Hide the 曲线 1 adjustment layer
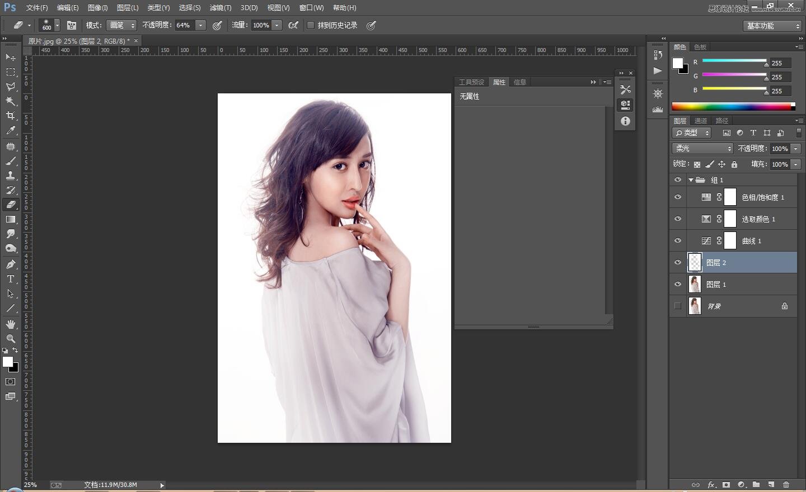The height and width of the screenshot is (492, 806). pos(678,240)
